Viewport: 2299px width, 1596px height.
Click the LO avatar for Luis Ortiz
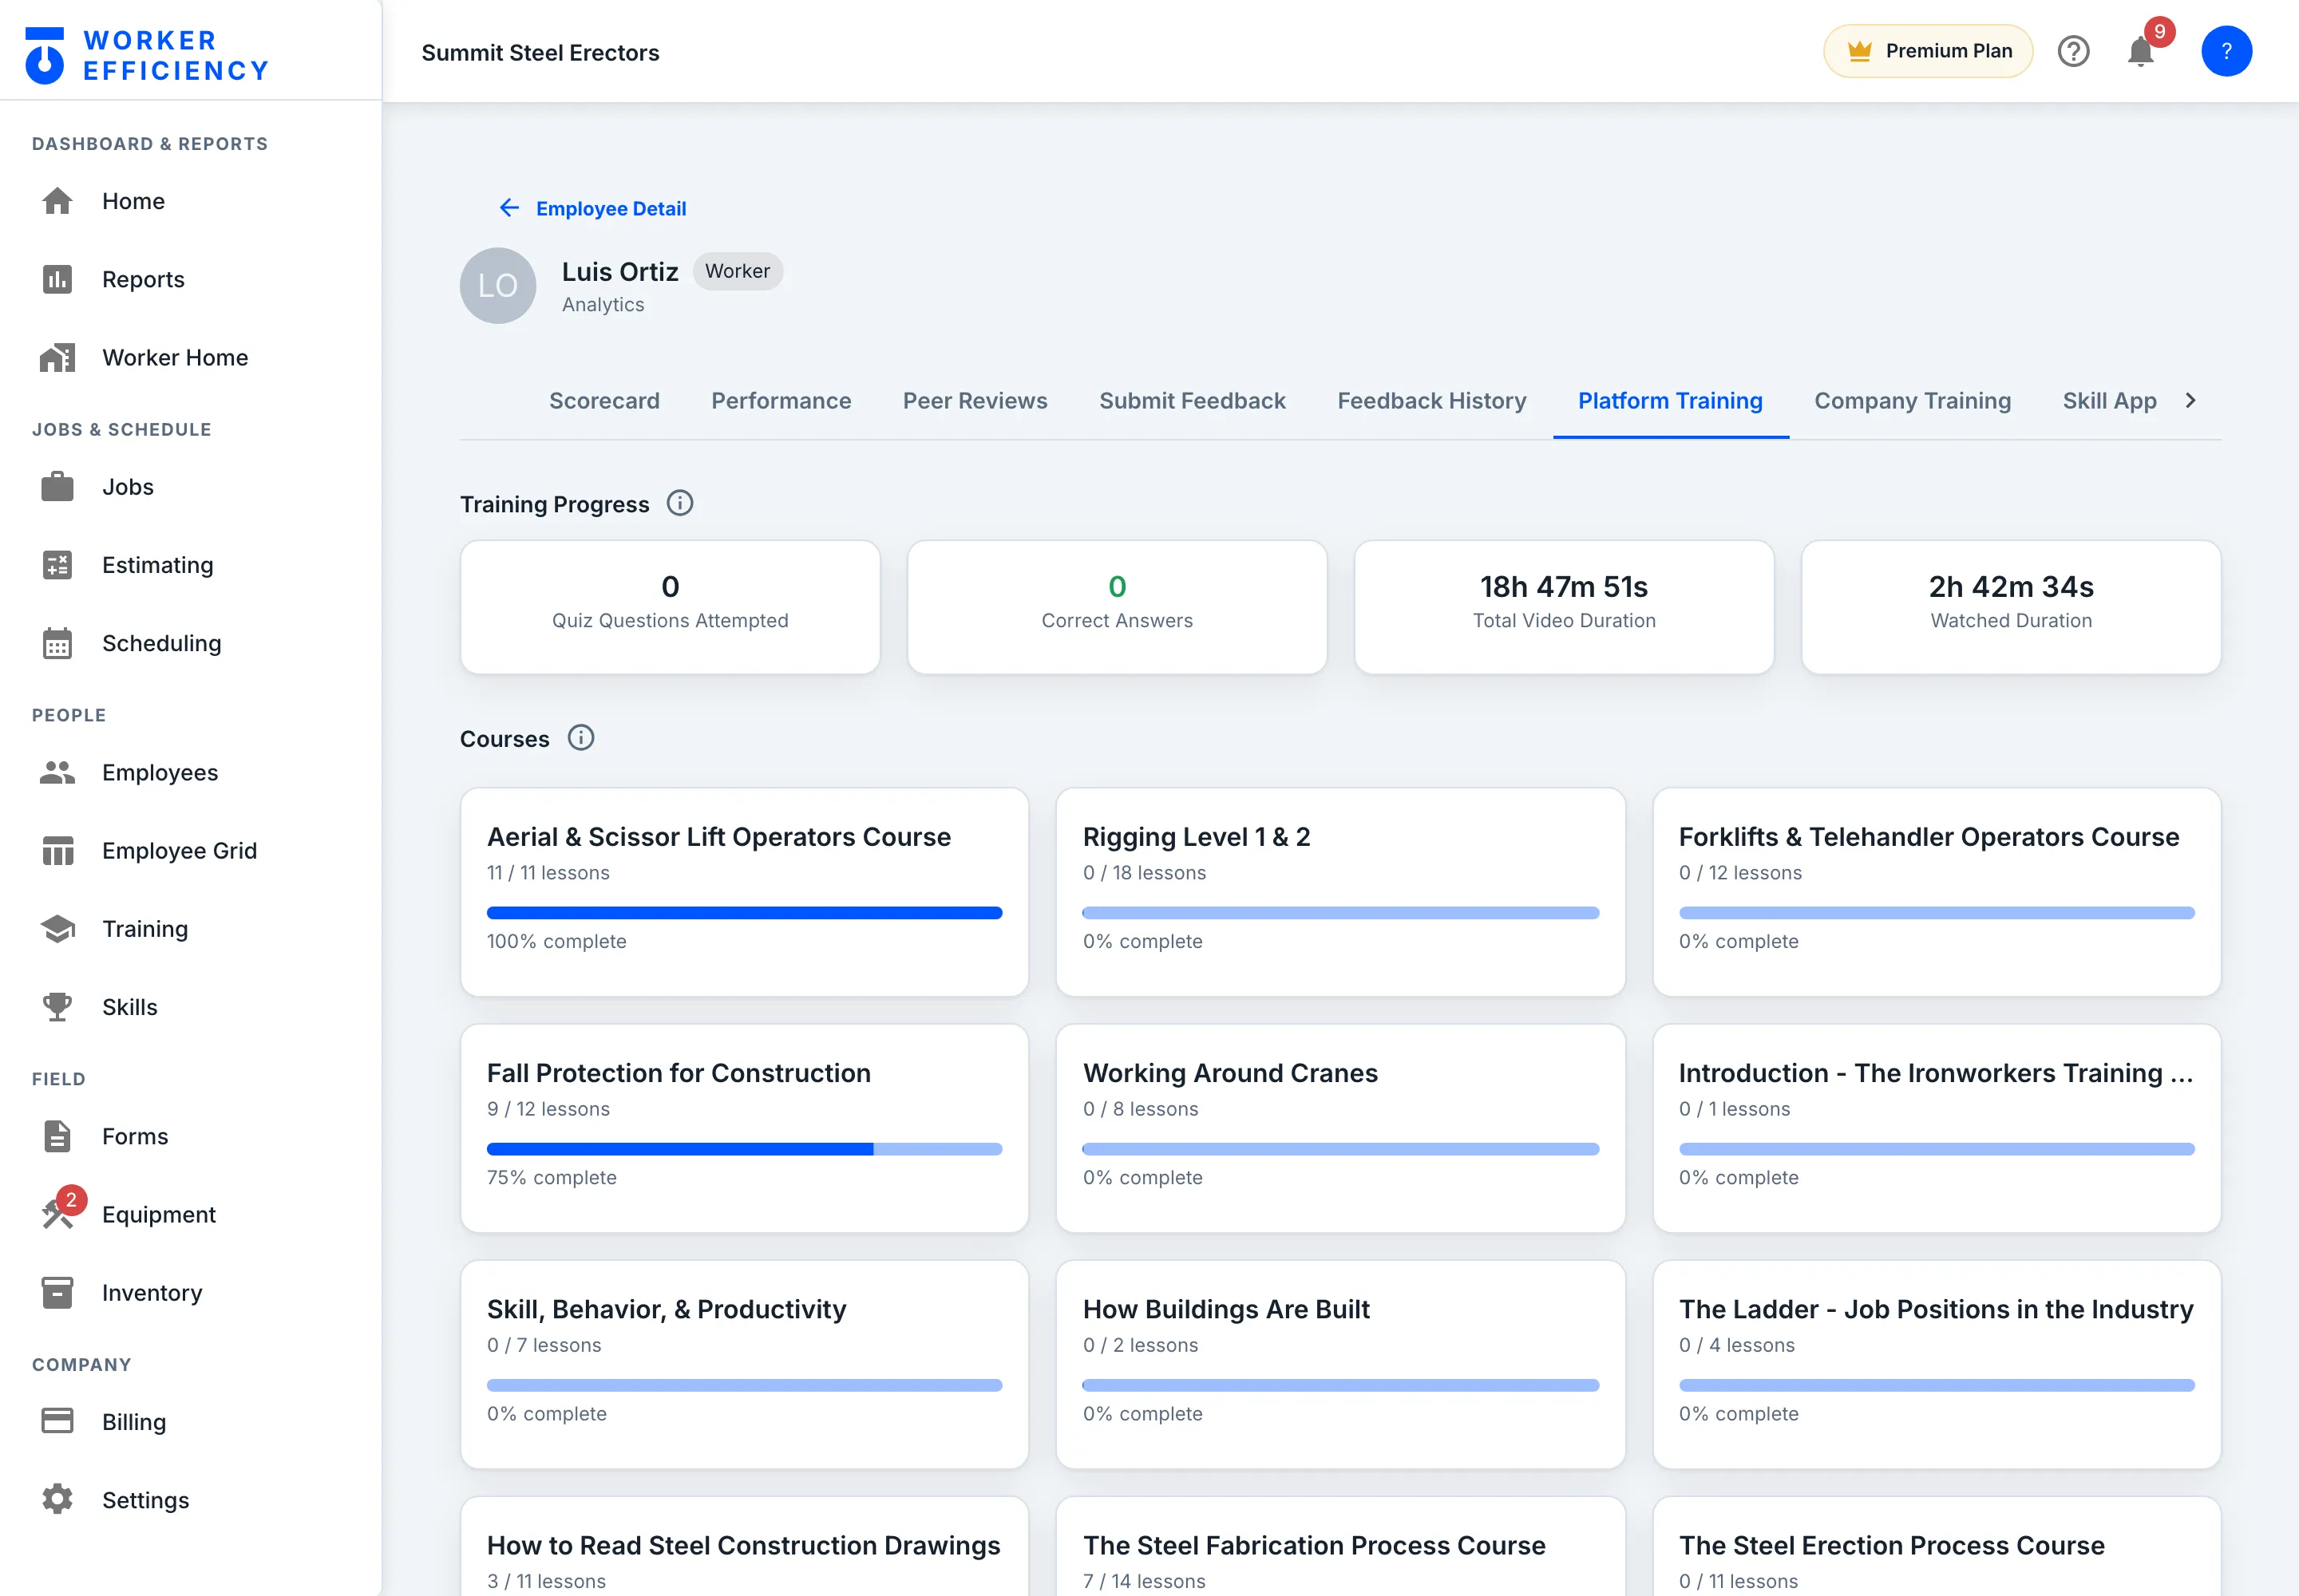tap(498, 286)
